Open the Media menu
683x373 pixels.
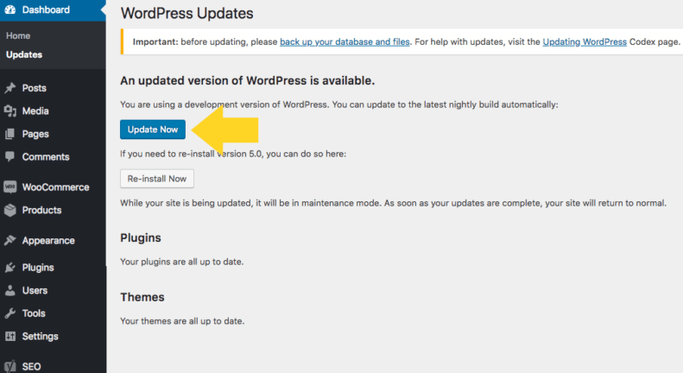tap(35, 111)
